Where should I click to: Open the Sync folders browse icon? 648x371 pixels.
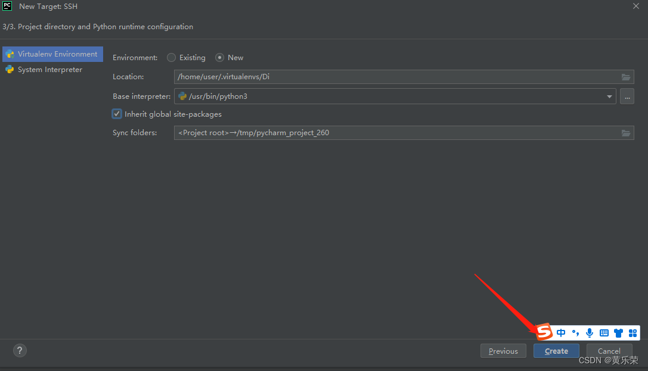(626, 132)
